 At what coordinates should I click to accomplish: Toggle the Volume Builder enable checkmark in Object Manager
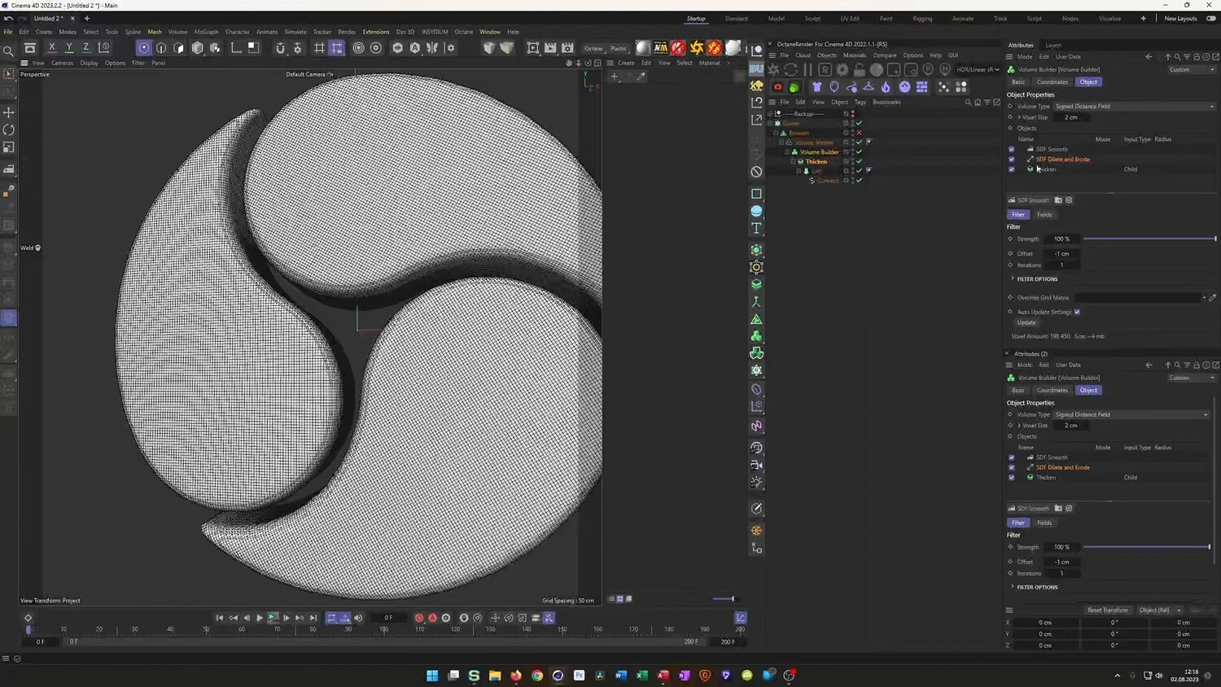[x=859, y=152]
